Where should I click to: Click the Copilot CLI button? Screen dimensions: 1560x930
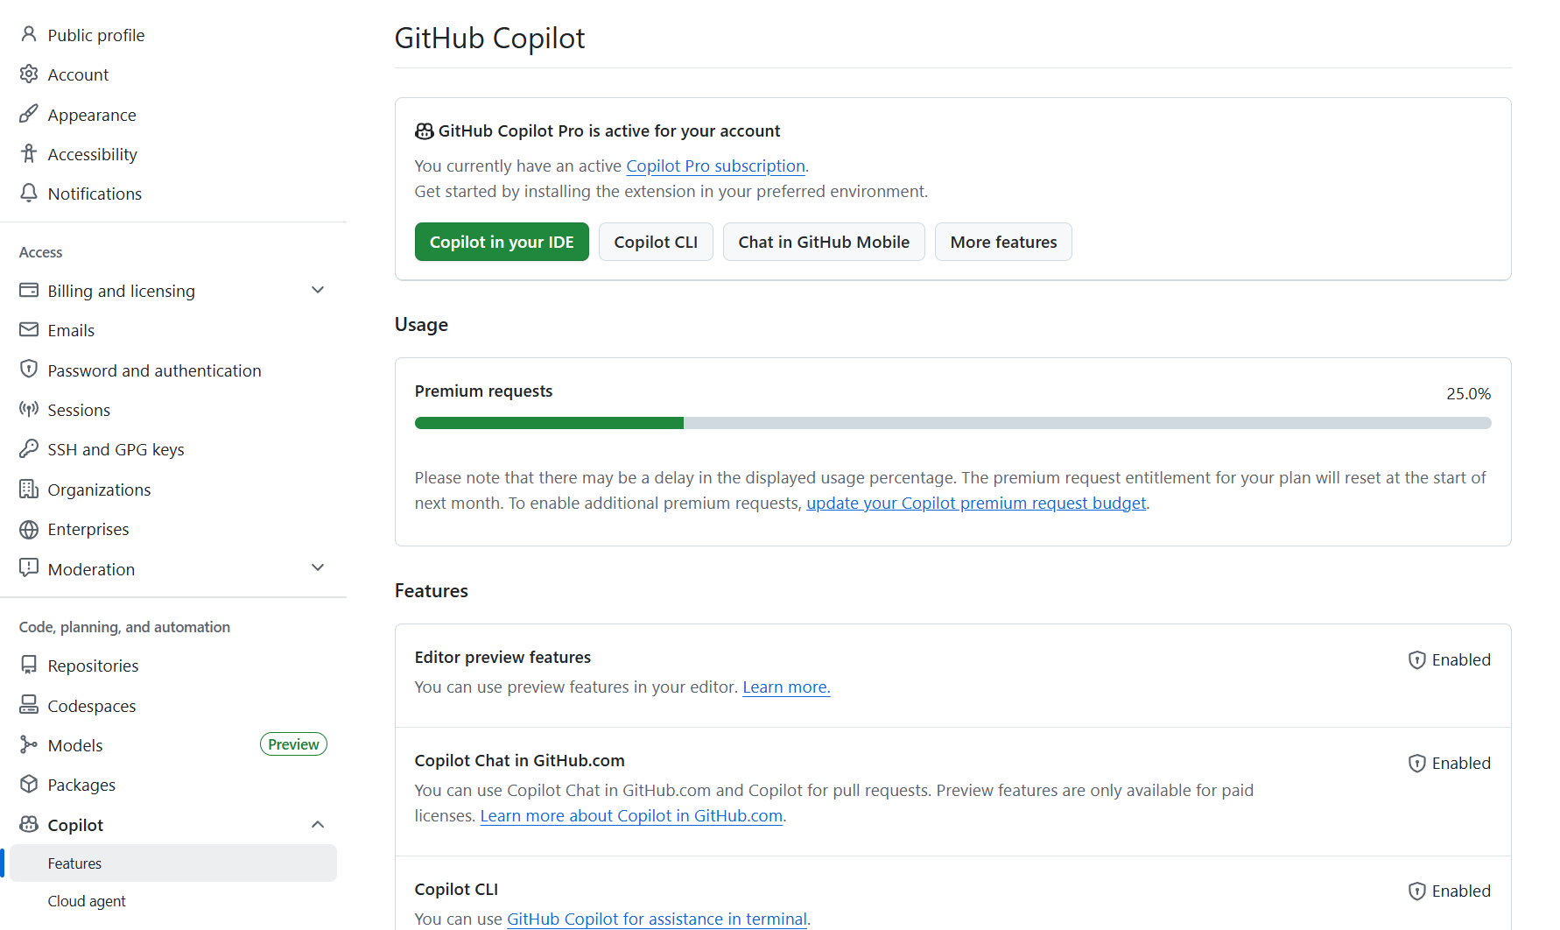(656, 242)
